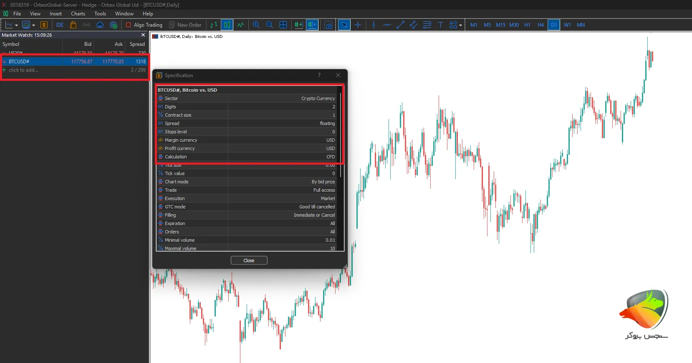Switch chart to bar chart type
The image size is (692, 363).
click(214, 25)
